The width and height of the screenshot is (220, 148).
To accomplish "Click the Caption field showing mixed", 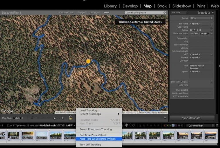I will (x=201, y=74).
